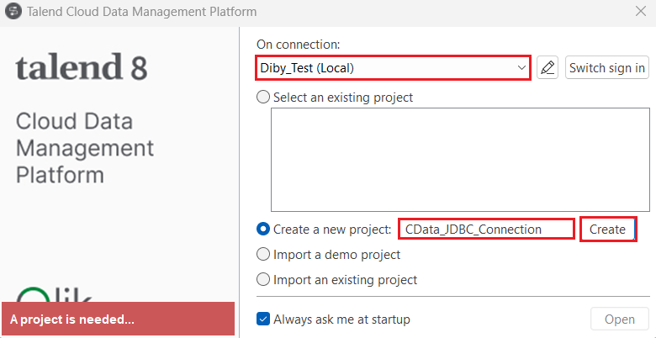This screenshot has height=338, width=656.
Task: Click the 'A project is needed...' red banner
Action: coord(117,320)
